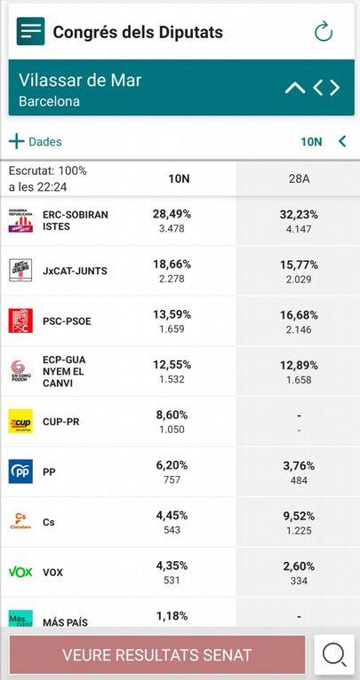This screenshot has width=360, height=680.
Task: Refresh results with the reload icon
Action: click(323, 32)
